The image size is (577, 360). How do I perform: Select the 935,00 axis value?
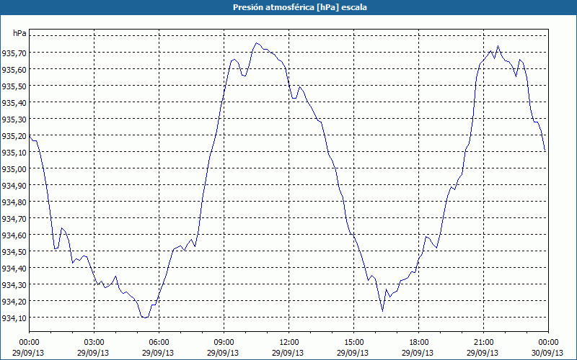[14, 169]
